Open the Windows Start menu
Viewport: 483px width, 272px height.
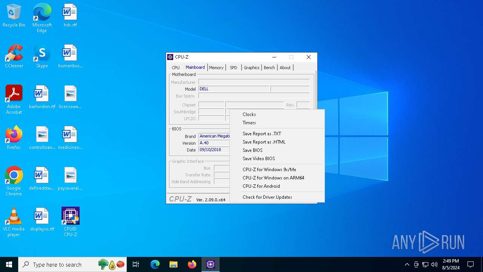(x=9, y=264)
